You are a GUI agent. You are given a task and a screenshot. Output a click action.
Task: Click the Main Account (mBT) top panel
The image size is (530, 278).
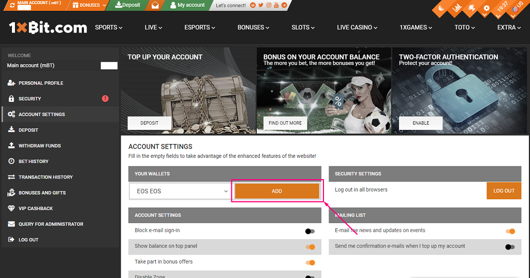pyautogui.click(x=37, y=5)
